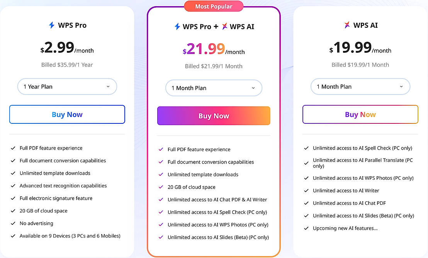Click the checkmark beside Unlimited access to AI Writer

point(306,191)
